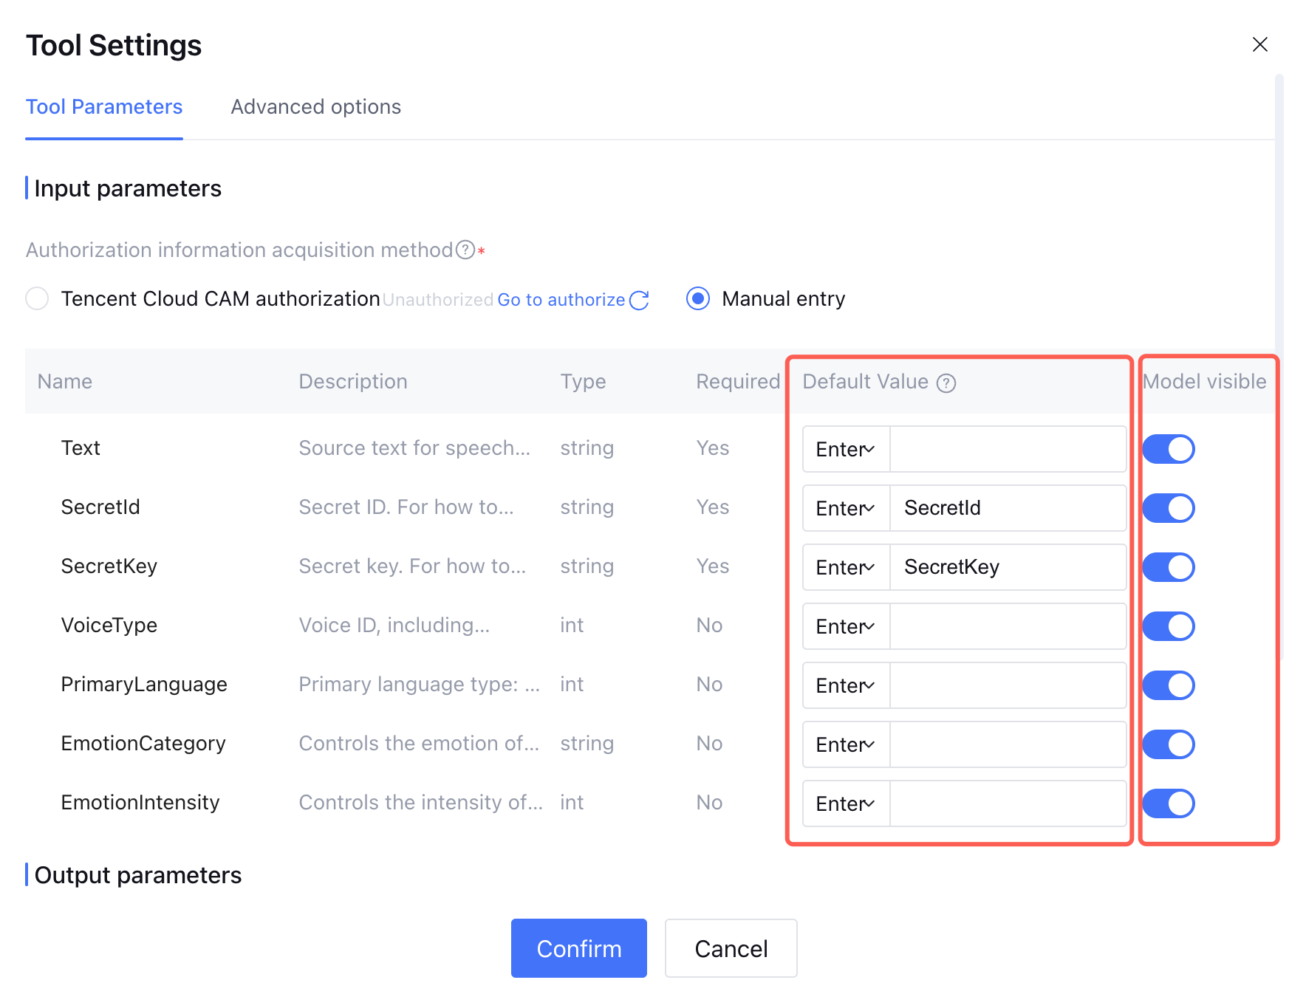
Task: Expand the Enter dropdown for SecretId
Action: [x=846, y=508]
